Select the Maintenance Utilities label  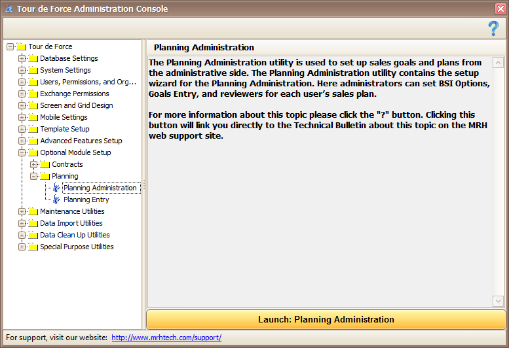(72, 211)
